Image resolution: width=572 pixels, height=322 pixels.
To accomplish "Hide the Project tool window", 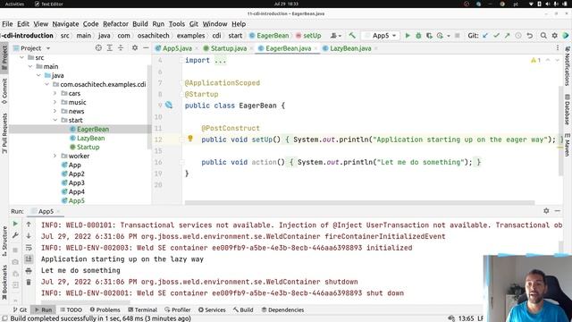I will click(x=146, y=47).
